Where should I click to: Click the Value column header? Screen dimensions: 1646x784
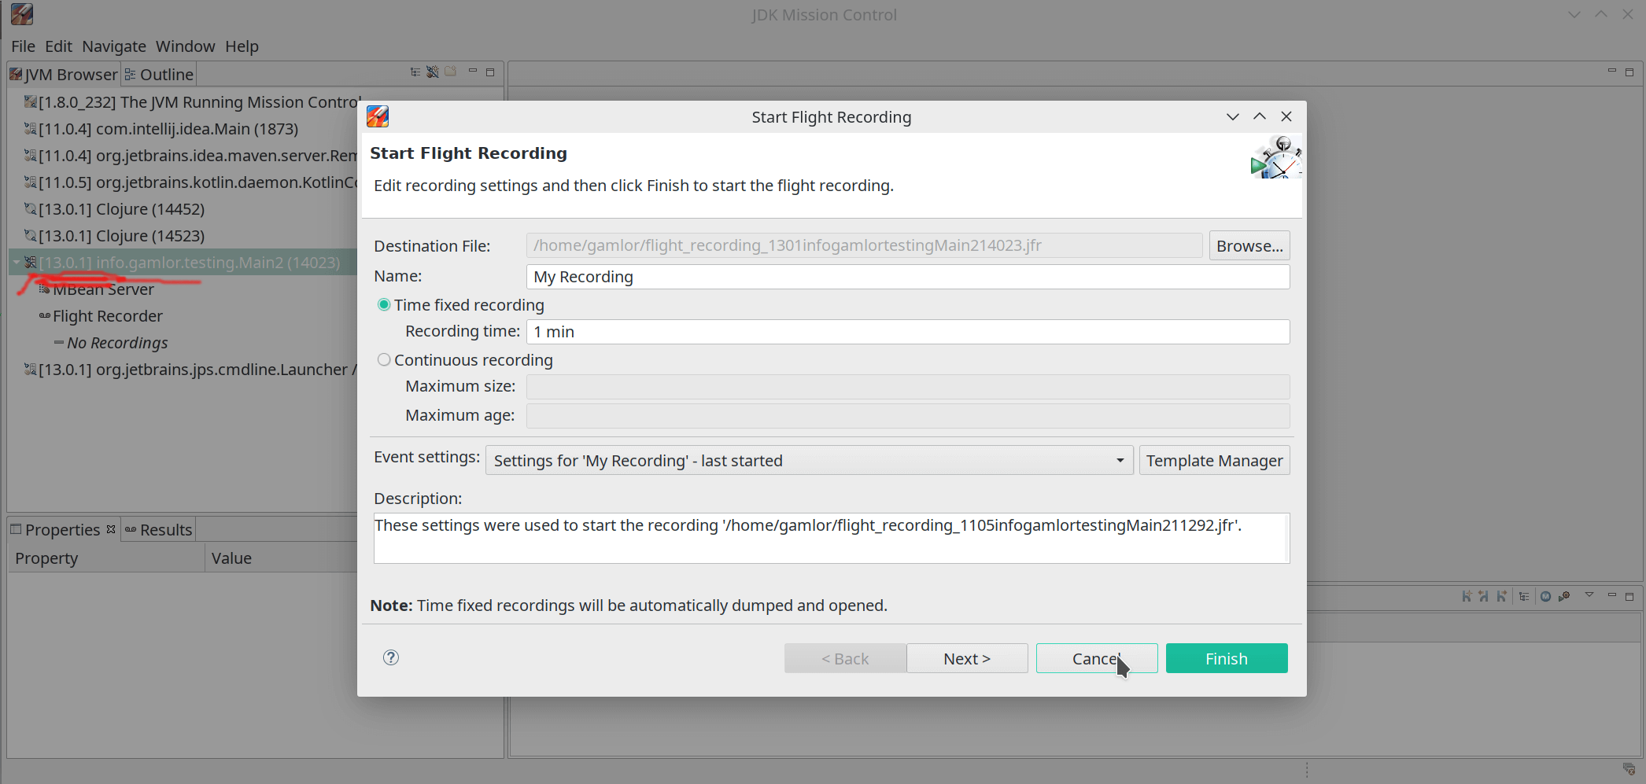click(282, 558)
